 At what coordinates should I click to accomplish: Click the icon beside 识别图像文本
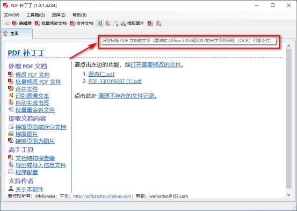click(x=11, y=95)
